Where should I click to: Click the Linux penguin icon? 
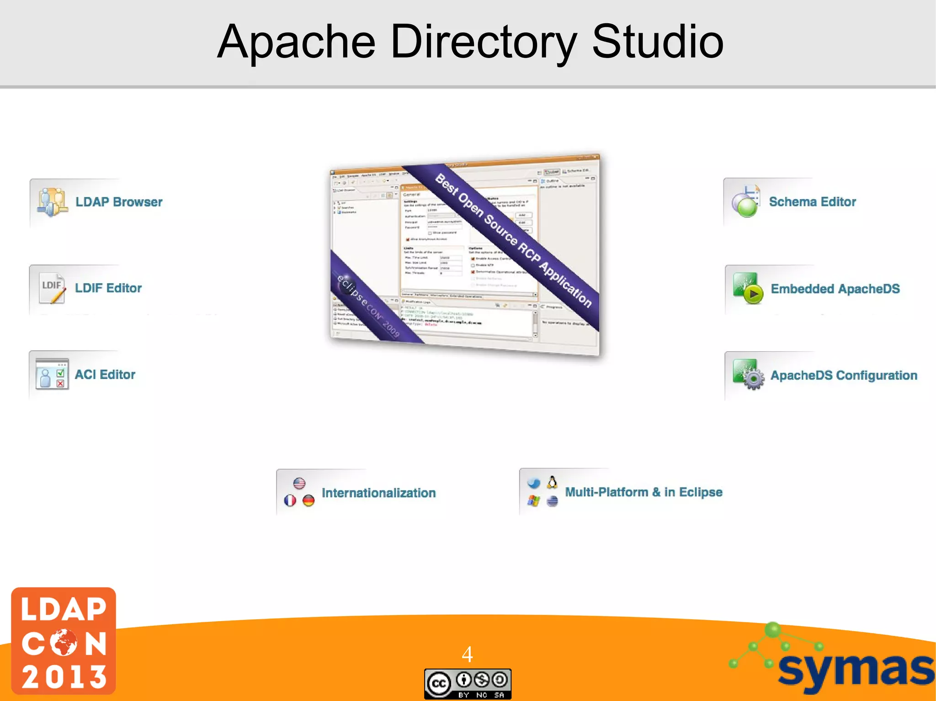coord(552,482)
